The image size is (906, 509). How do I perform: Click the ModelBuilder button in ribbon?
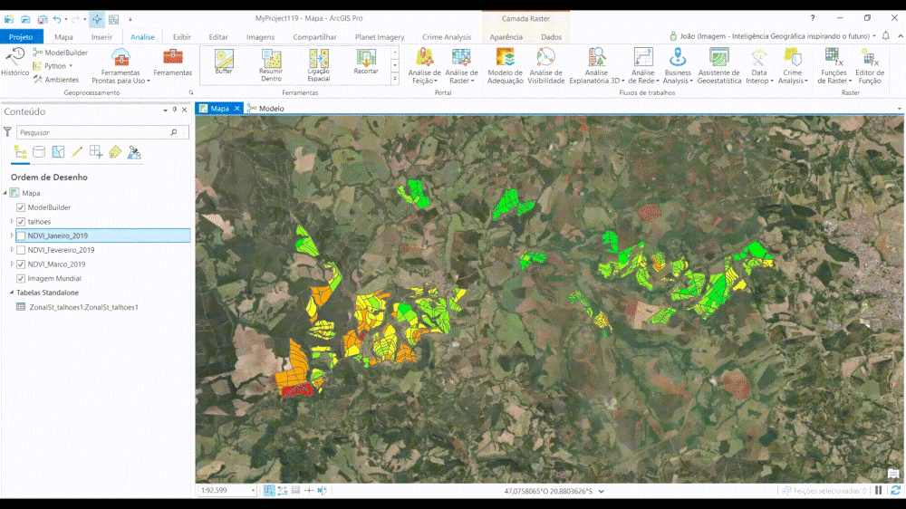(x=60, y=53)
